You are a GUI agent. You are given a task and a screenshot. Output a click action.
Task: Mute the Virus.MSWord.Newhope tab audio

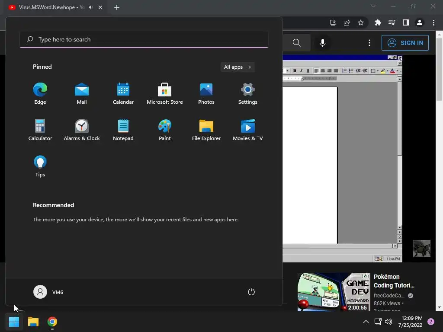pos(91,7)
